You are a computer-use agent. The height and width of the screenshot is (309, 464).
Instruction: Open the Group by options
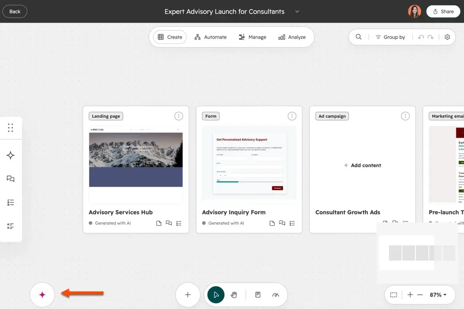click(x=390, y=37)
